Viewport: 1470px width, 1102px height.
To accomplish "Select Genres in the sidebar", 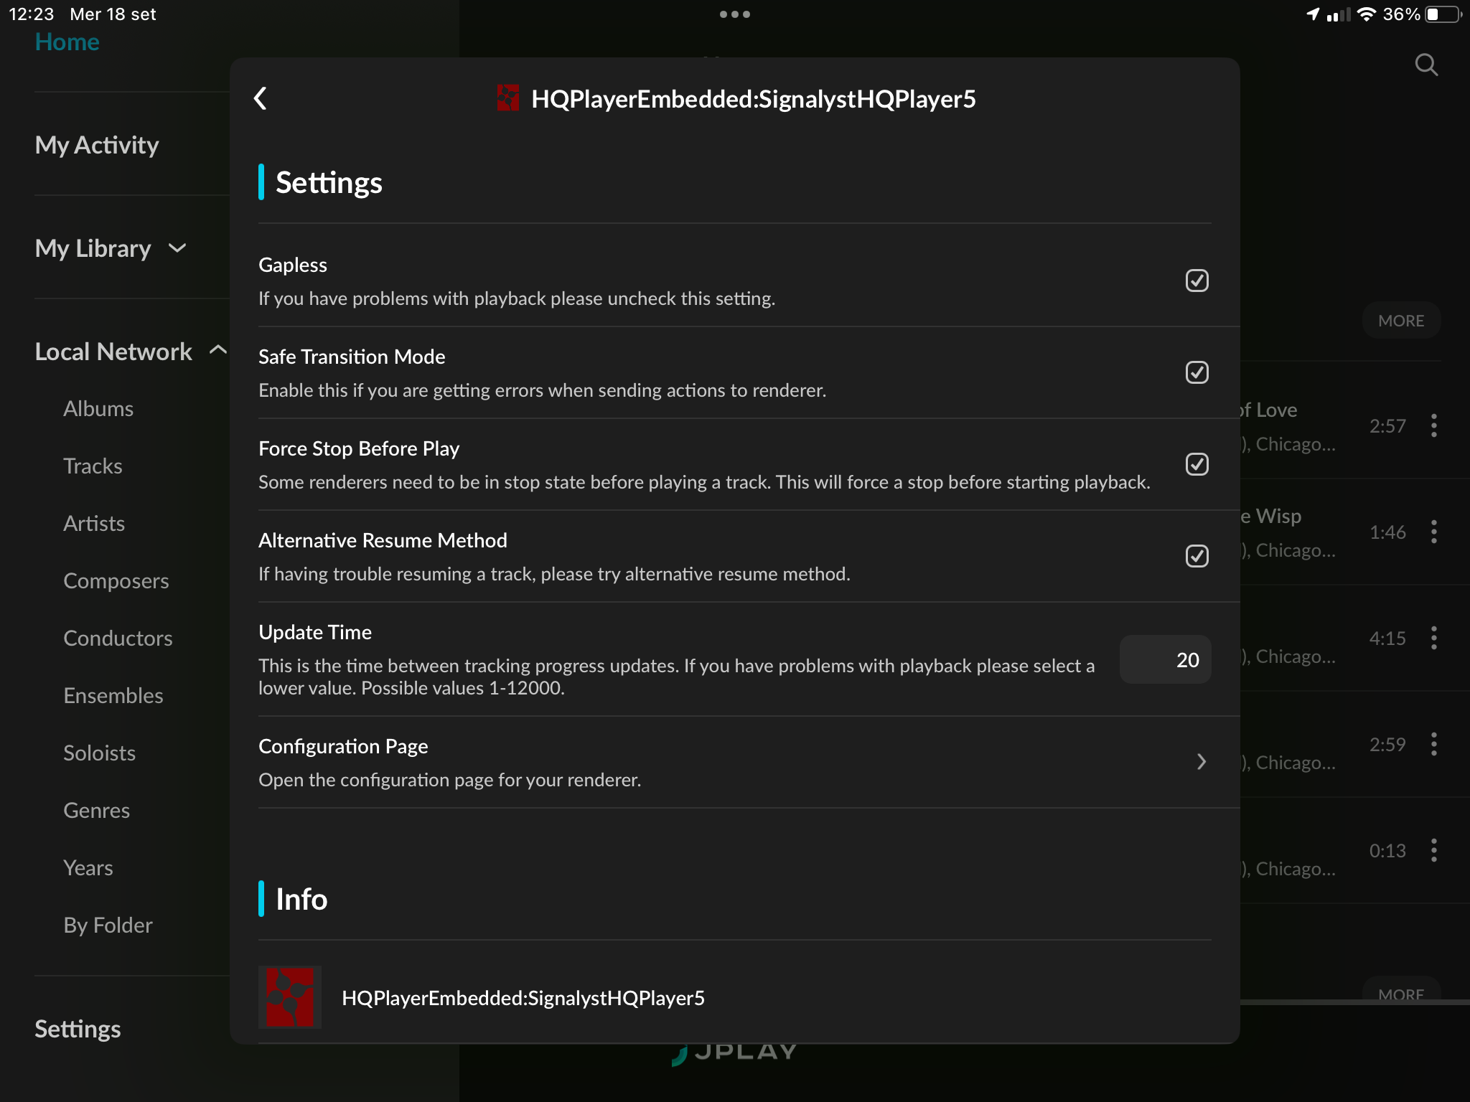I will click(x=96, y=810).
